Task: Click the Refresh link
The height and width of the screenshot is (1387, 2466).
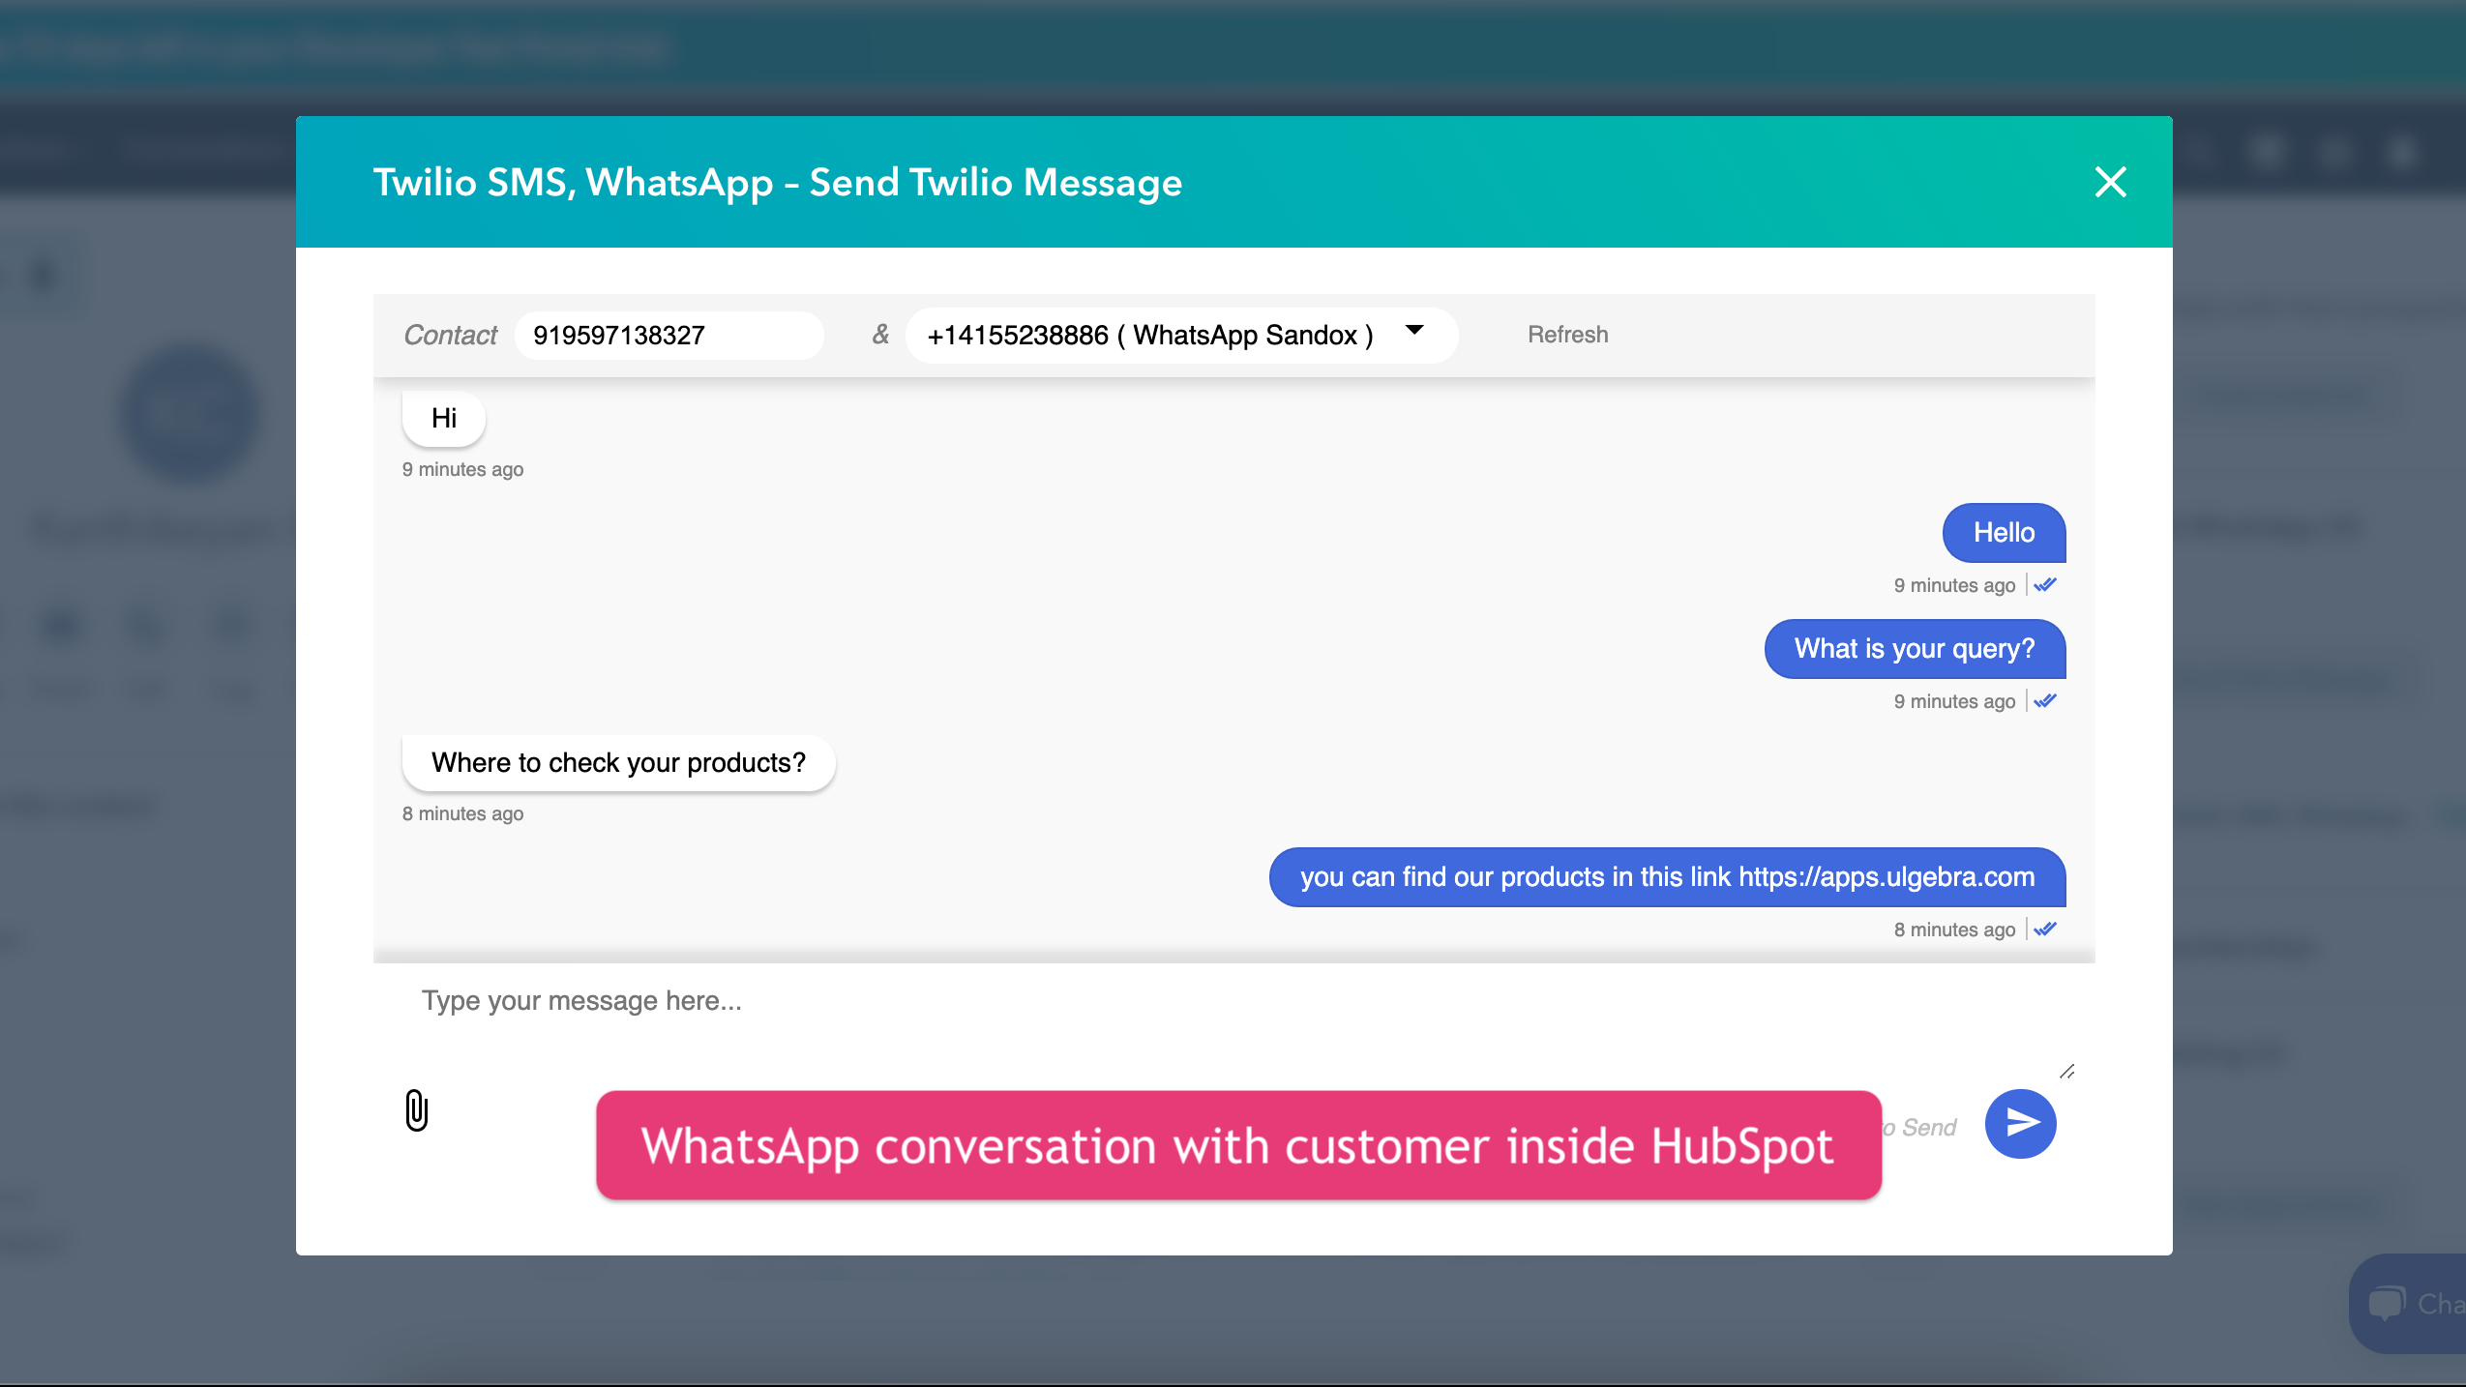Action: (1567, 335)
